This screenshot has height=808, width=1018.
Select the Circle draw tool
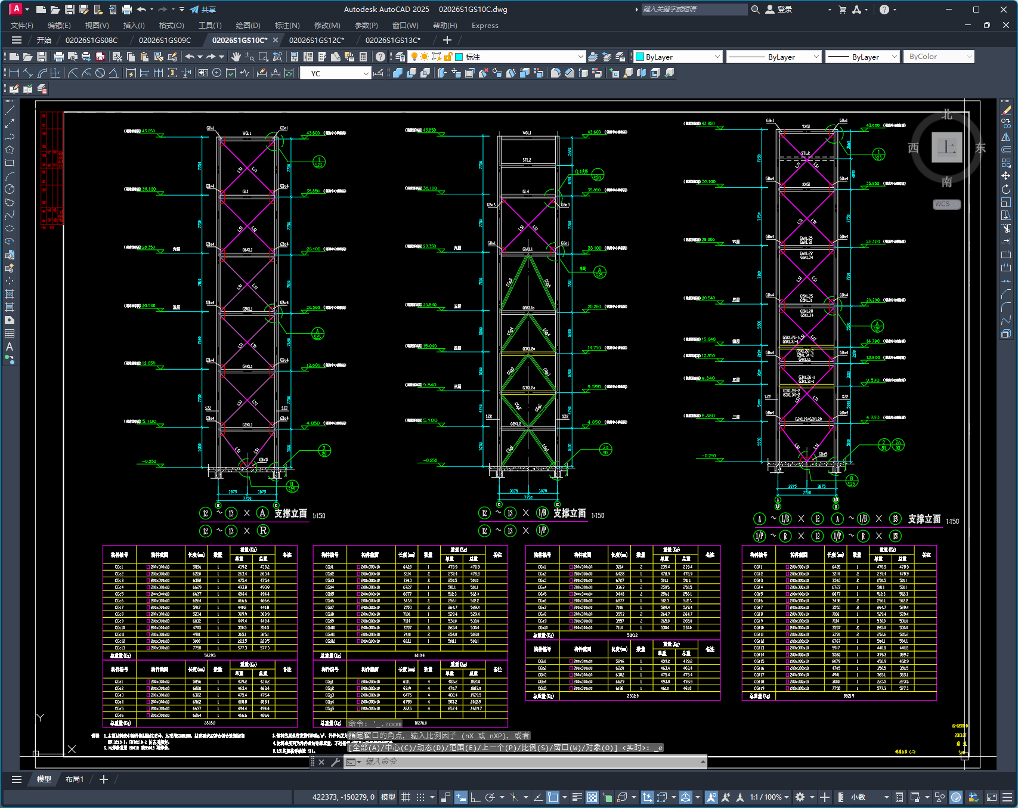coord(10,189)
